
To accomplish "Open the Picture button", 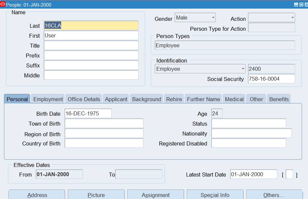I will tap(96, 195).
